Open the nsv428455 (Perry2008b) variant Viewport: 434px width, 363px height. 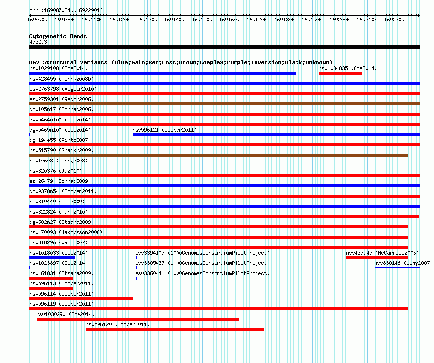coord(61,79)
